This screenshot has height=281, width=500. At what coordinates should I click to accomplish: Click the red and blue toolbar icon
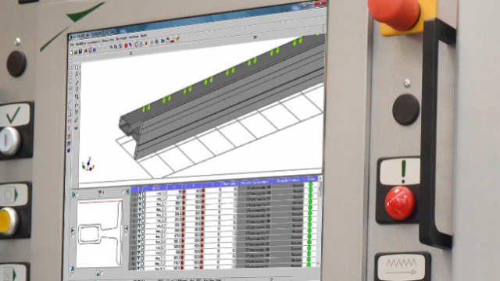click(x=130, y=45)
